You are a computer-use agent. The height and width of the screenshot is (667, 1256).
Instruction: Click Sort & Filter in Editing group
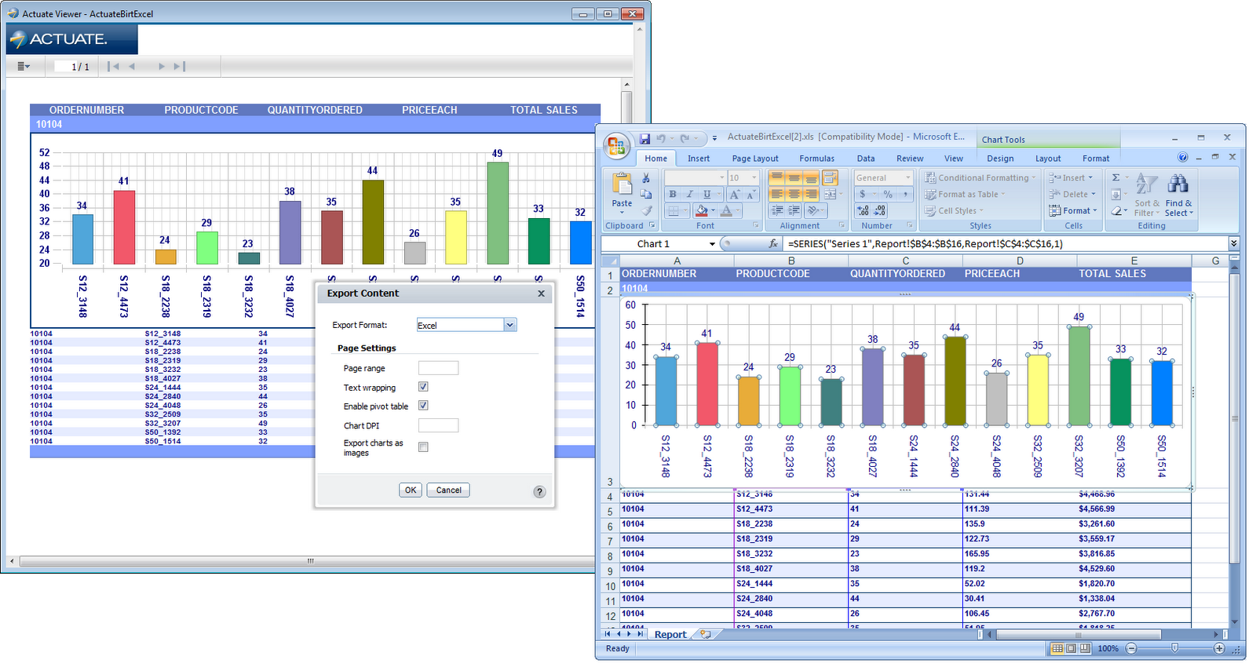point(1147,195)
